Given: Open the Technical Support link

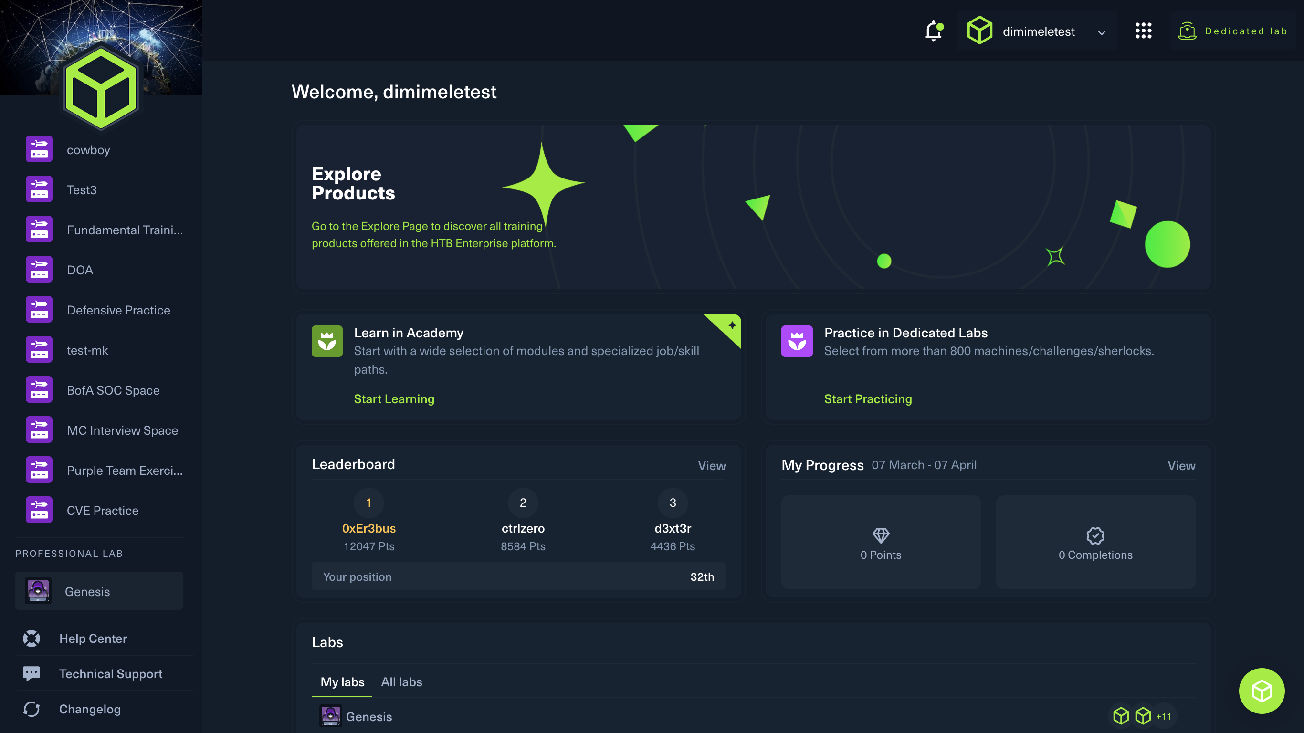Looking at the screenshot, I should click(111, 674).
